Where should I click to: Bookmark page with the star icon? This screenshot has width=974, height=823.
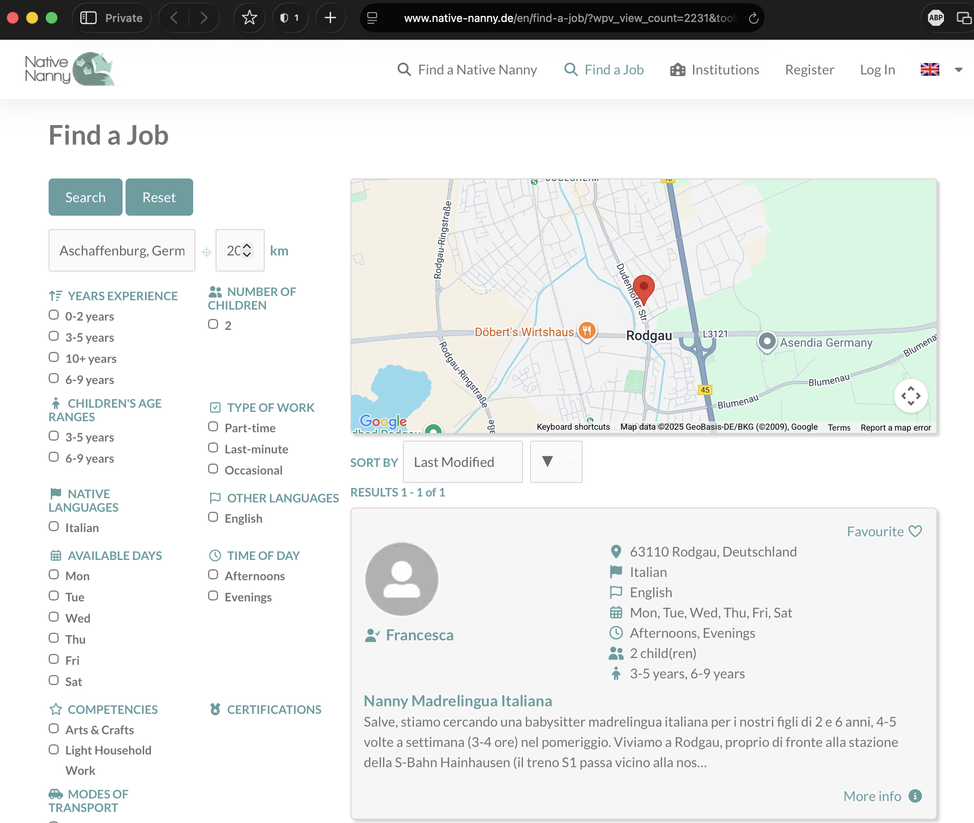(x=249, y=18)
